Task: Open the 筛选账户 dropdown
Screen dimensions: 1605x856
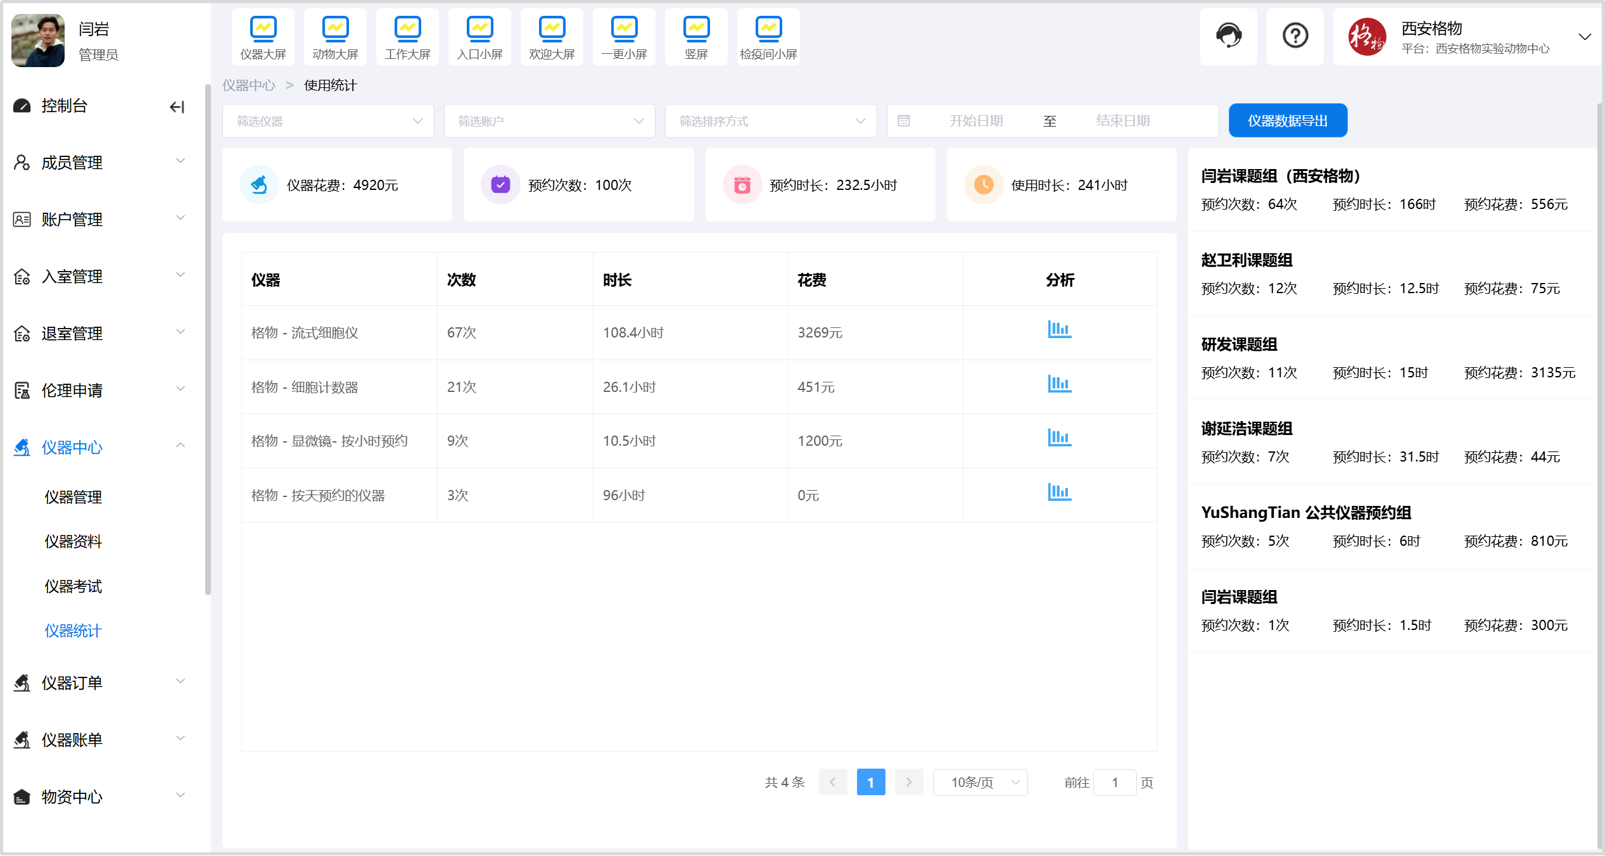Action: click(x=549, y=121)
